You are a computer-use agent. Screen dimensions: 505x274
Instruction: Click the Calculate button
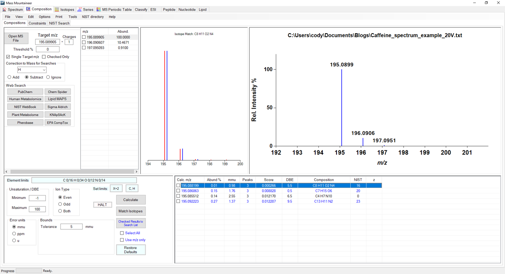(131, 200)
